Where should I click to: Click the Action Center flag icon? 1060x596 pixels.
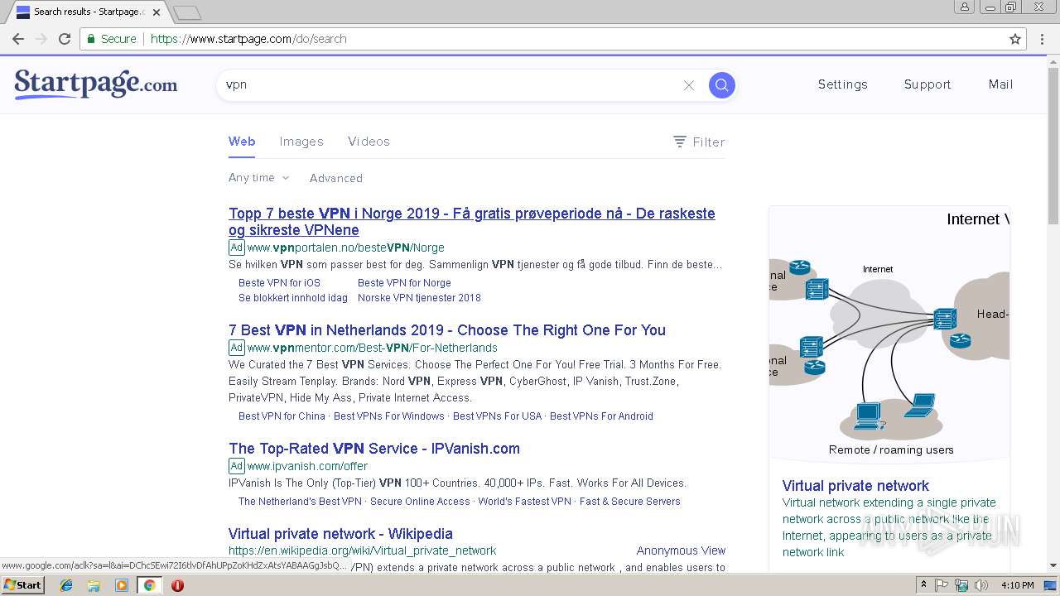[942, 585]
